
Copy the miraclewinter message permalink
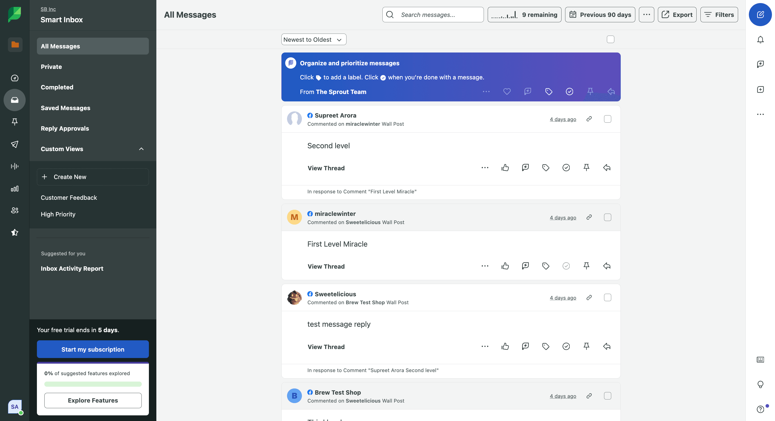coord(589,217)
